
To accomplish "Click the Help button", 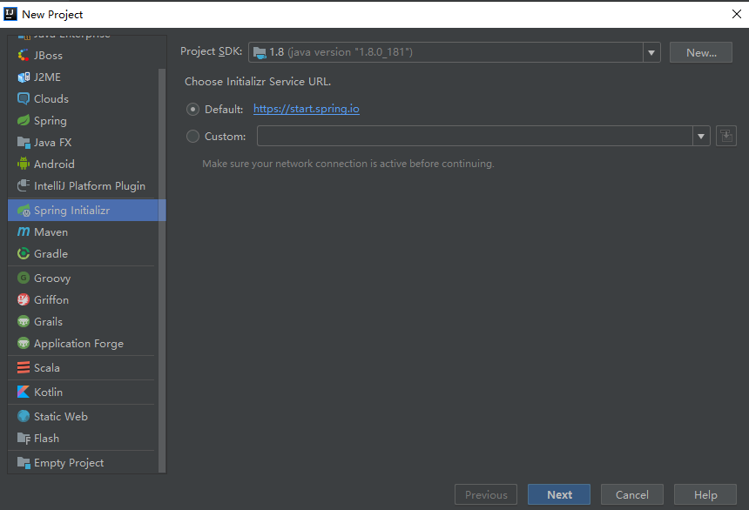I will pos(705,494).
